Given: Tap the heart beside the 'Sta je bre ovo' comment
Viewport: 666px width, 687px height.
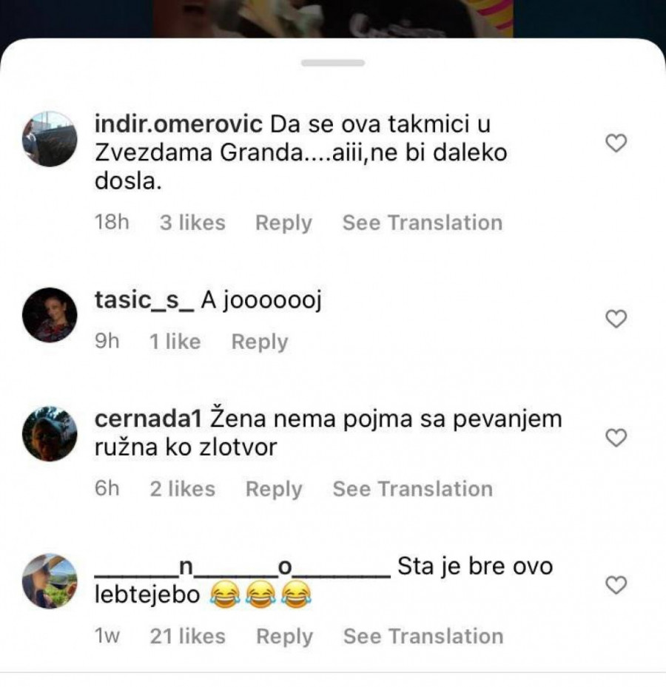Looking at the screenshot, I should click(616, 585).
